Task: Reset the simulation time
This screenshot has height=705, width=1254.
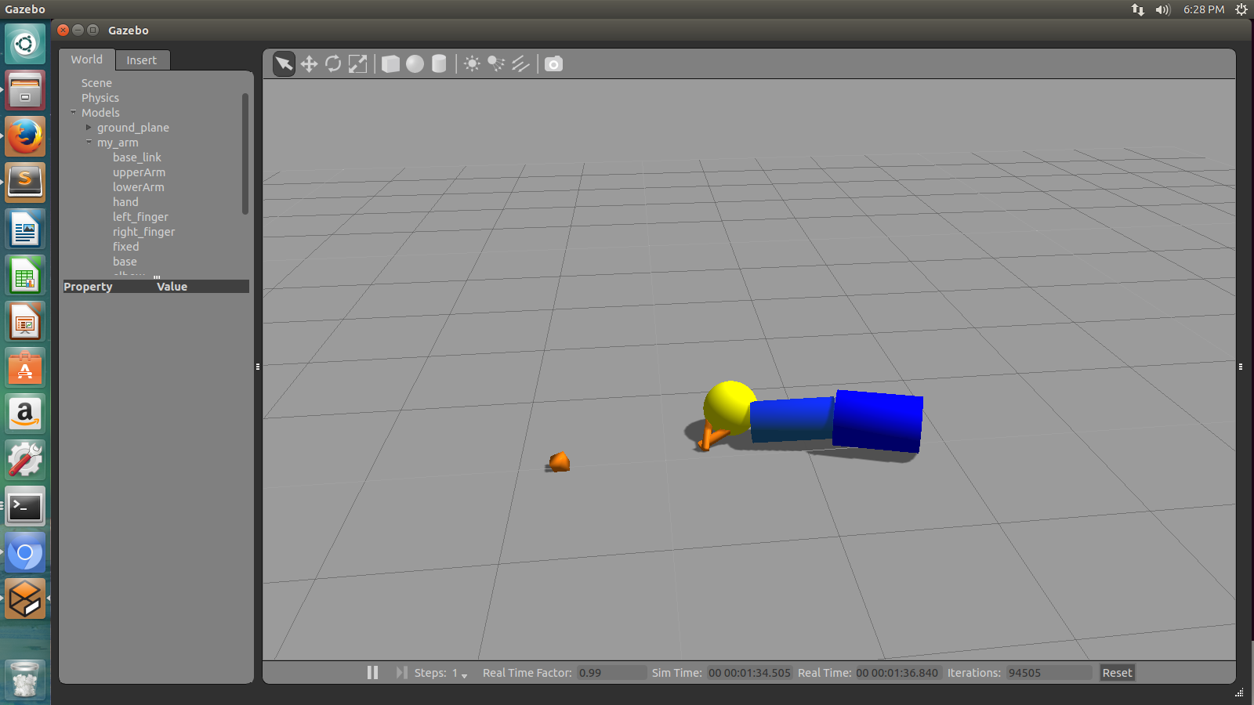Action: (x=1117, y=673)
